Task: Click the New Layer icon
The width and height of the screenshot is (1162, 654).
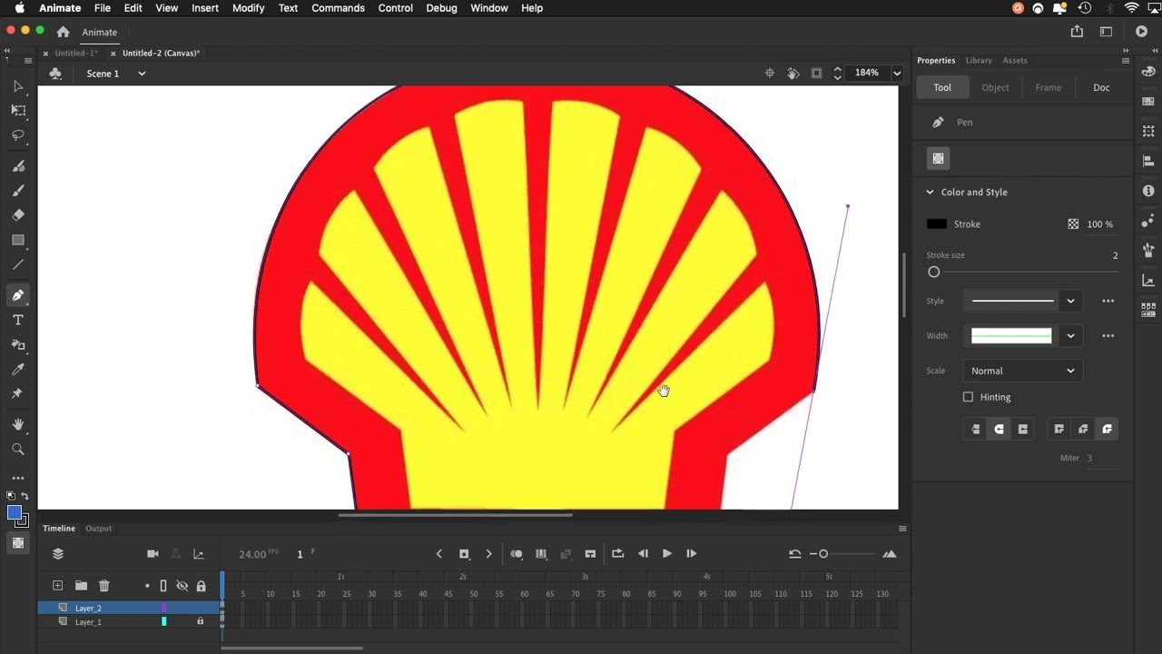Action: [57, 586]
